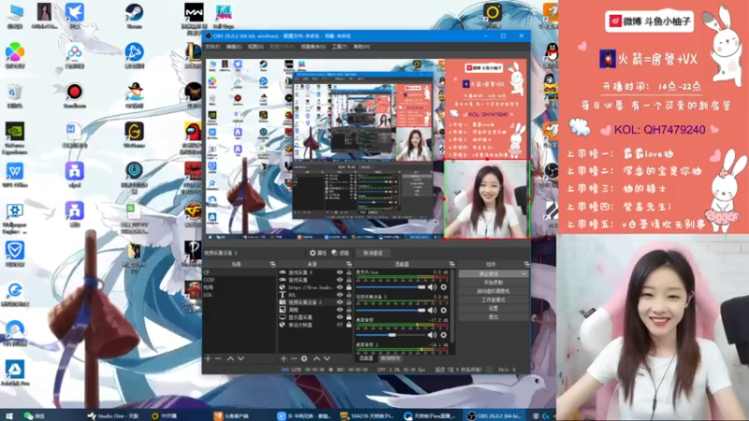
Task: Open the QQ penguin desktop shortcut
Action: [551, 53]
